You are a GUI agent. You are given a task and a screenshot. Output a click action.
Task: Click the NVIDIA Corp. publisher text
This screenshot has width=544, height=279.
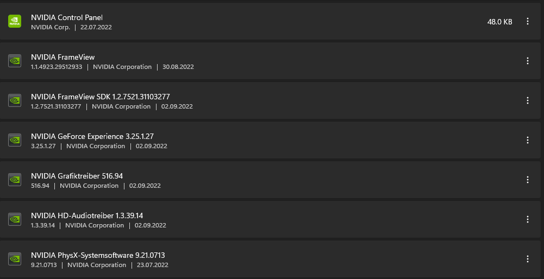[x=51, y=27]
